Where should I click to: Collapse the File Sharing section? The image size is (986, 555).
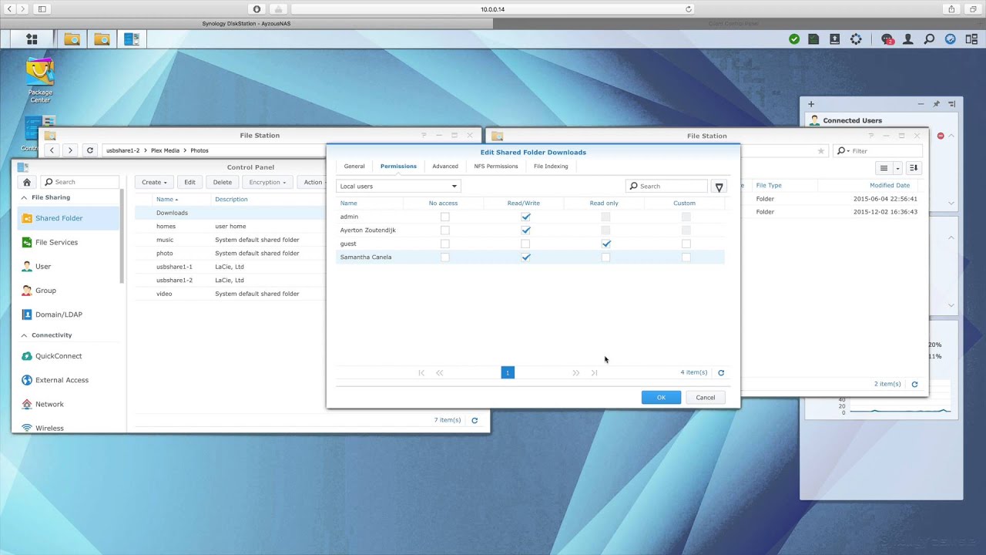pyautogui.click(x=24, y=197)
